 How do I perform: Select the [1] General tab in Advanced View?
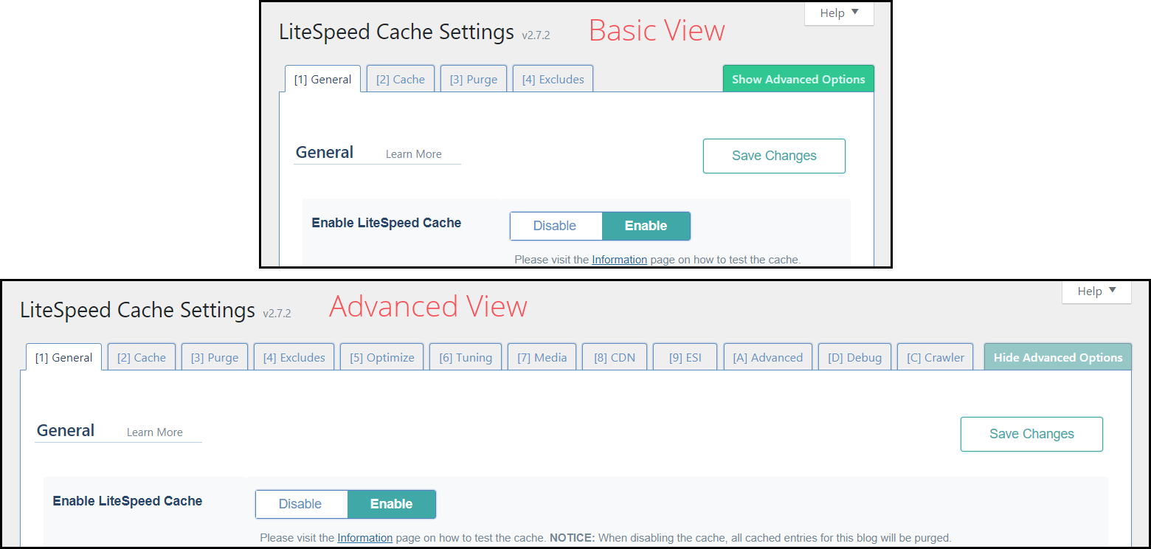[x=63, y=357]
